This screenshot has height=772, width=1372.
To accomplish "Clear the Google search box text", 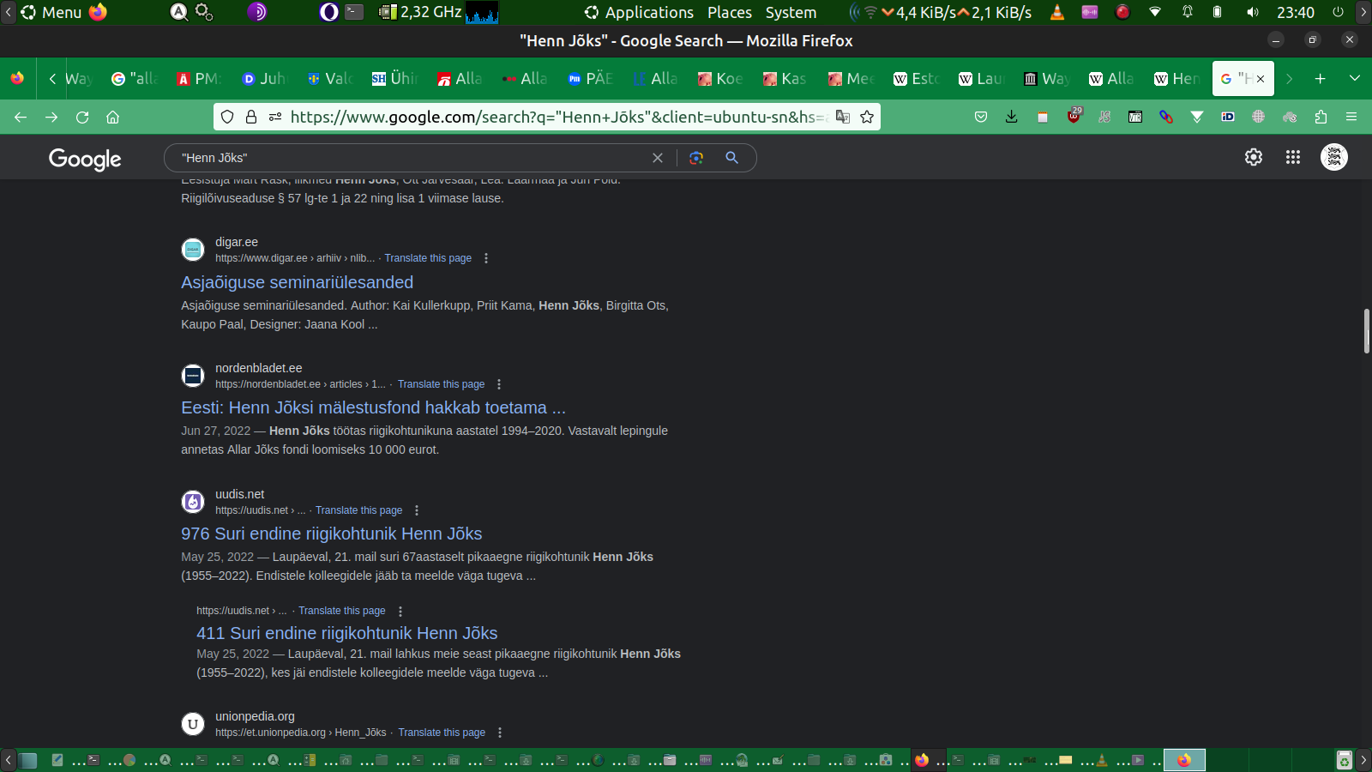I will [658, 158].
